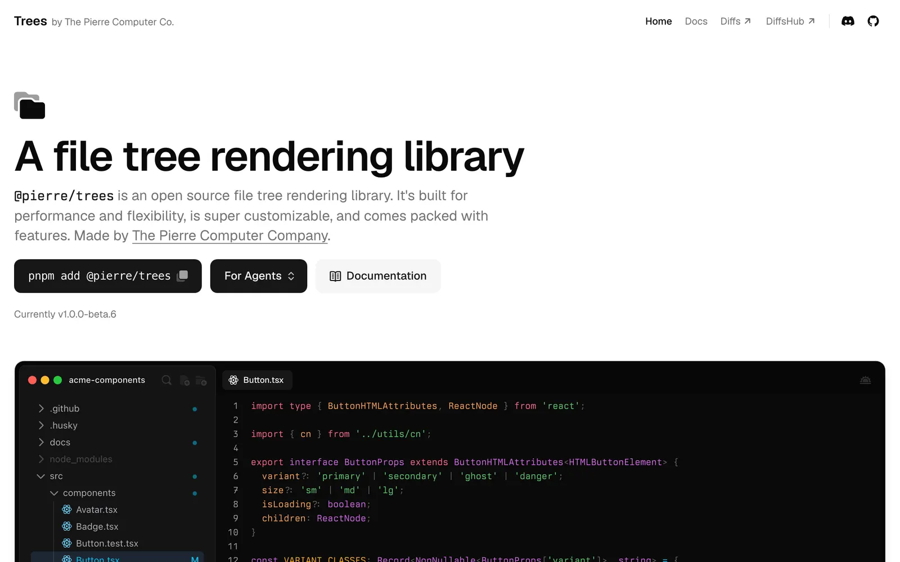Select the Button.tsx editor tab
This screenshot has width=900, height=562.
pos(258,380)
